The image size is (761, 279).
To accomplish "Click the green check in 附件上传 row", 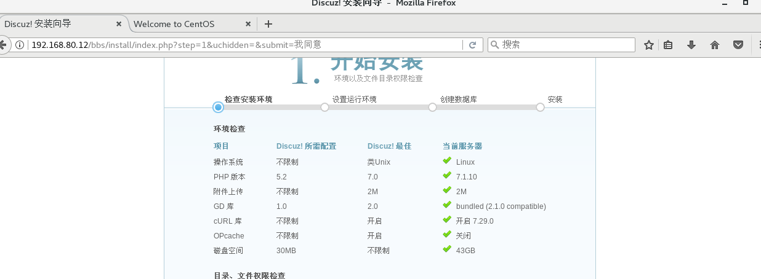I will tap(447, 191).
